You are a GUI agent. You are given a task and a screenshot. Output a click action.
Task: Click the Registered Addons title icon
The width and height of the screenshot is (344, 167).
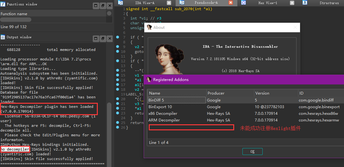point(149,80)
